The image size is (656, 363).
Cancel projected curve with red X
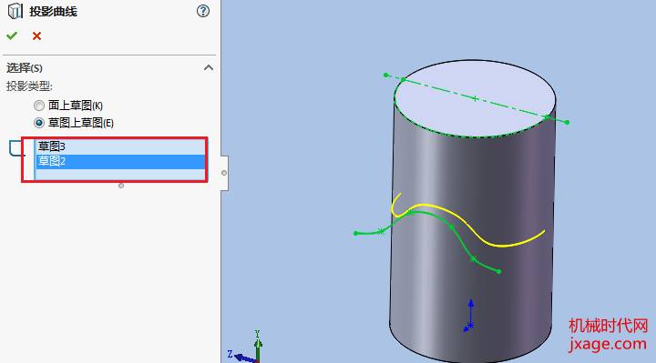pos(36,35)
